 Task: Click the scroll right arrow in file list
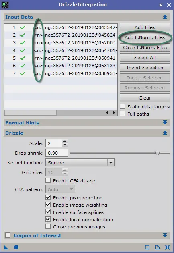(114, 112)
